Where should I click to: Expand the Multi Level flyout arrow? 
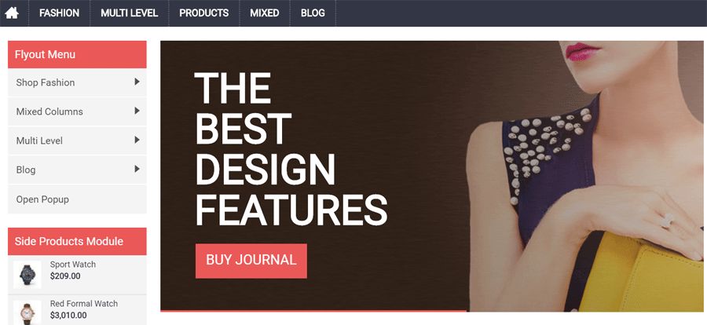click(137, 141)
